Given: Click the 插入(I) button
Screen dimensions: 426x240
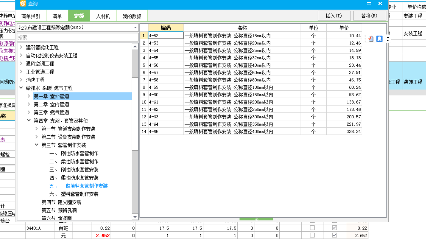Looking at the screenshot, I should click(334, 16).
